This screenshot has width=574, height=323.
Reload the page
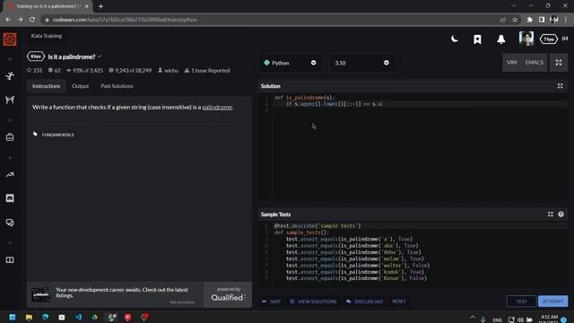click(x=32, y=20)
